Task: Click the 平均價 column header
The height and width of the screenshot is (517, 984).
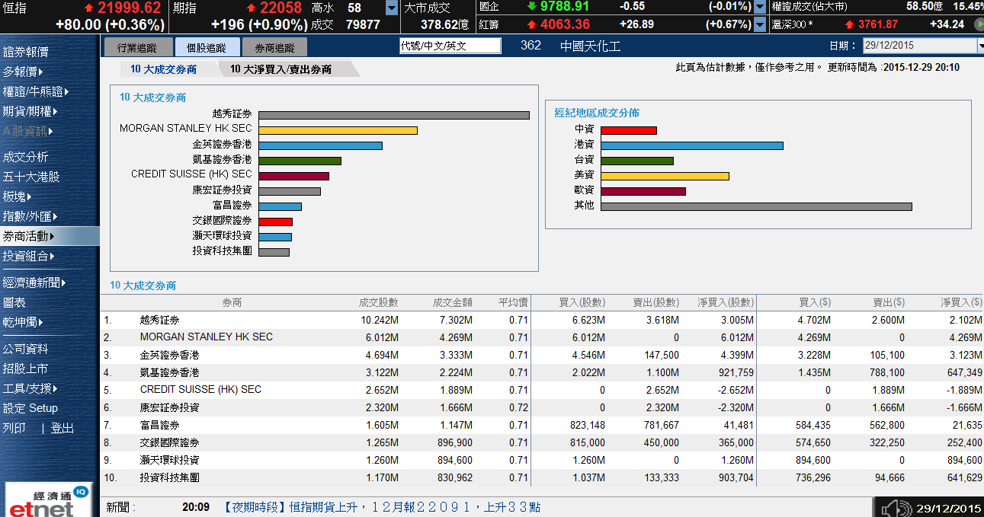Action: click(x=513, y=302)
